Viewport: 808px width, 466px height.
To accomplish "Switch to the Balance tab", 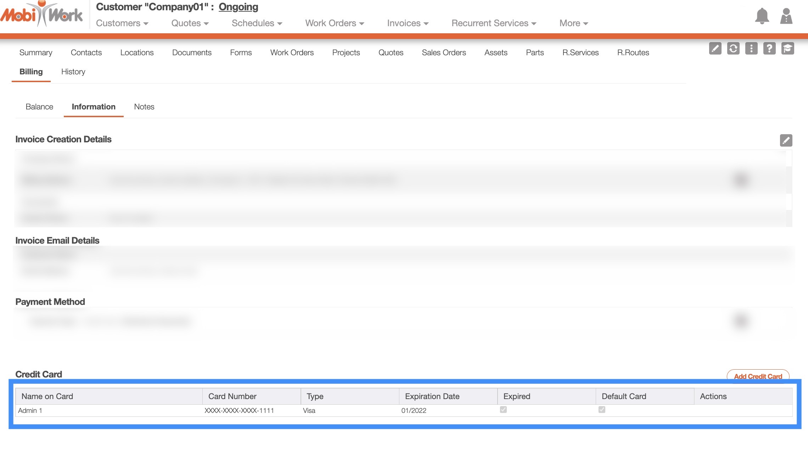I will (x=39, y=107).
